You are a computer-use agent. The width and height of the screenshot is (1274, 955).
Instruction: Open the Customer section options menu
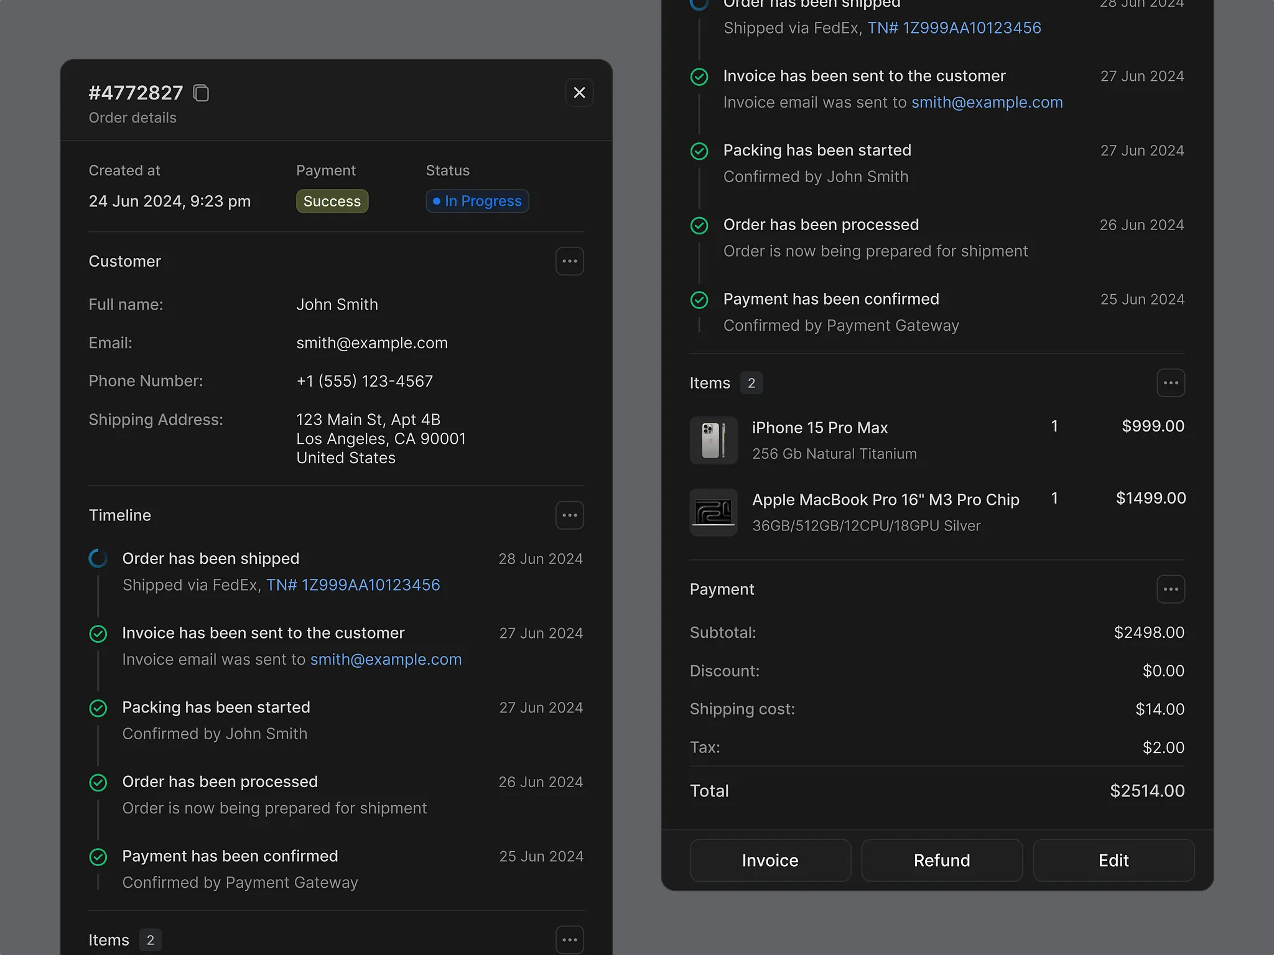[x=569, y=261]
